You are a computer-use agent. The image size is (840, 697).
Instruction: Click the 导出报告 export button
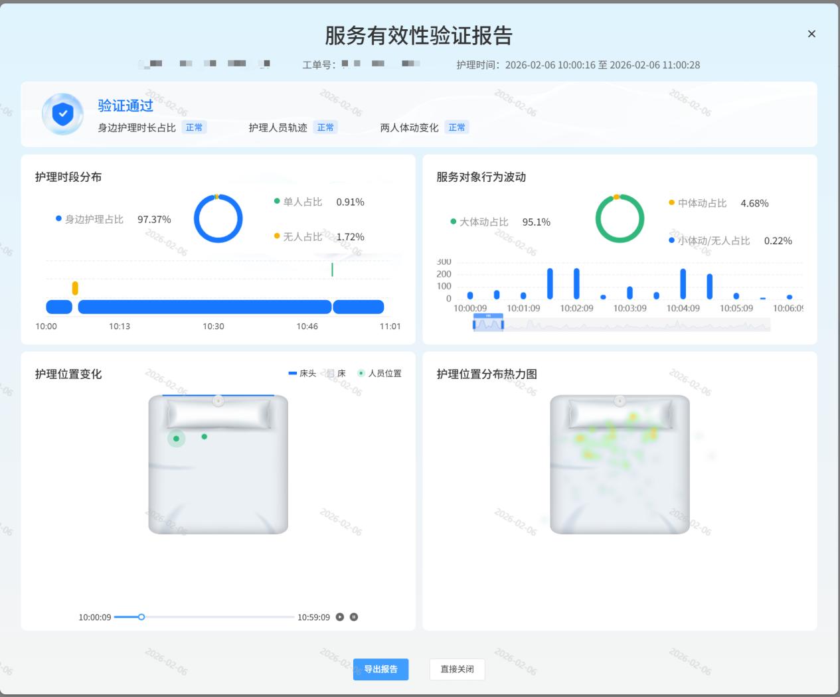(380, 669)
